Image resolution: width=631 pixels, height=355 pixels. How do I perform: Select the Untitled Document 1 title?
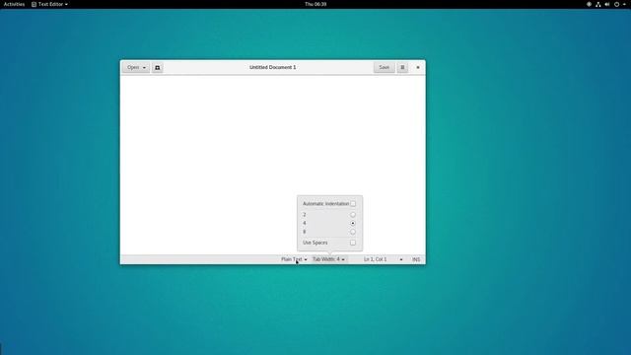point(272,67)
